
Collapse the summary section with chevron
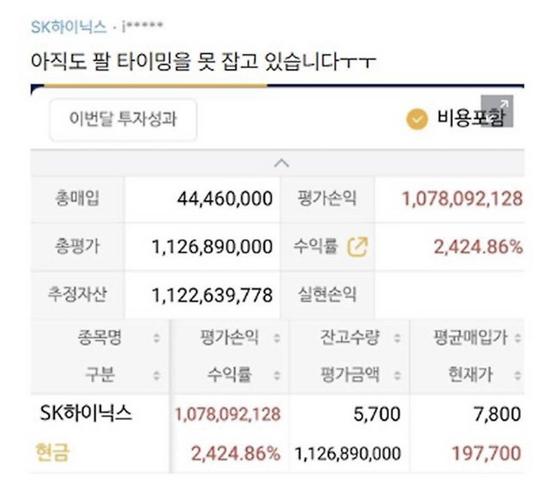[281, 163]
